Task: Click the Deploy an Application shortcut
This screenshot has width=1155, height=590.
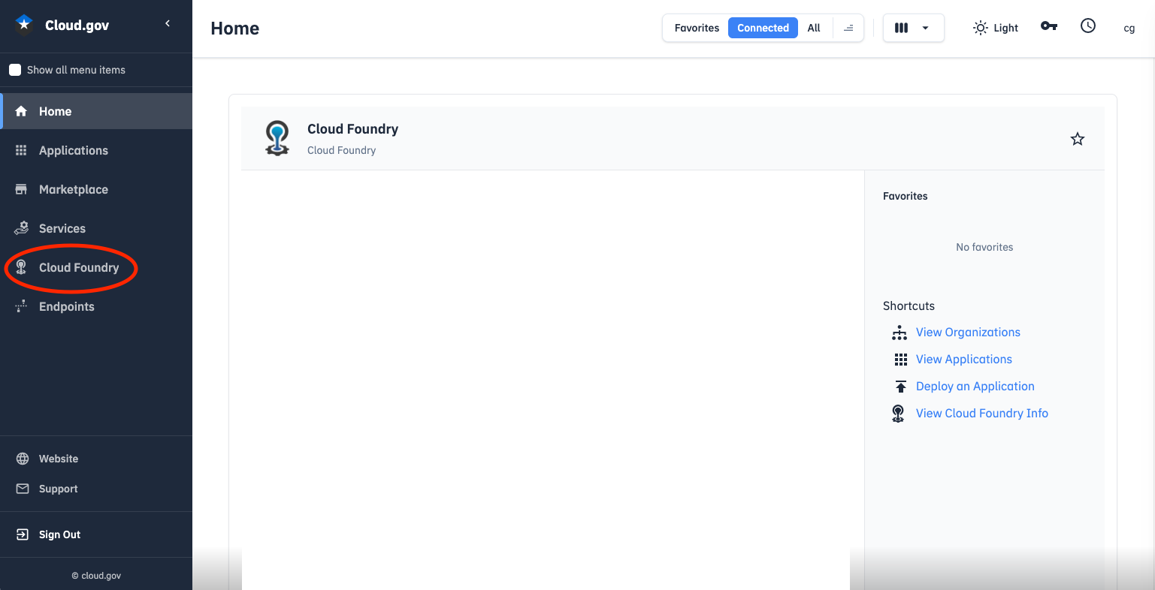Action: tap(975, 386)
